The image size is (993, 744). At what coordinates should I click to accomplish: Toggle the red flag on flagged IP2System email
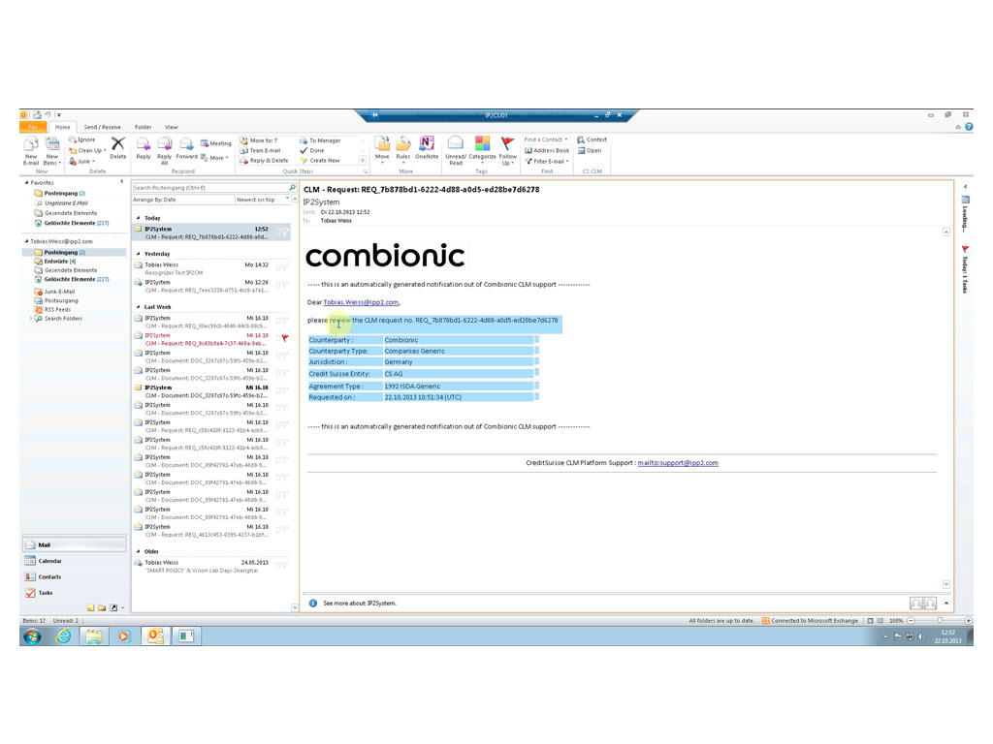pos(285,338)
